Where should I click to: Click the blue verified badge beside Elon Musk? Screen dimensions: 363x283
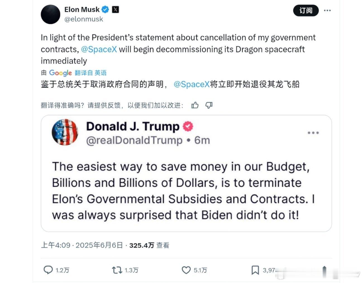(105, 10)
